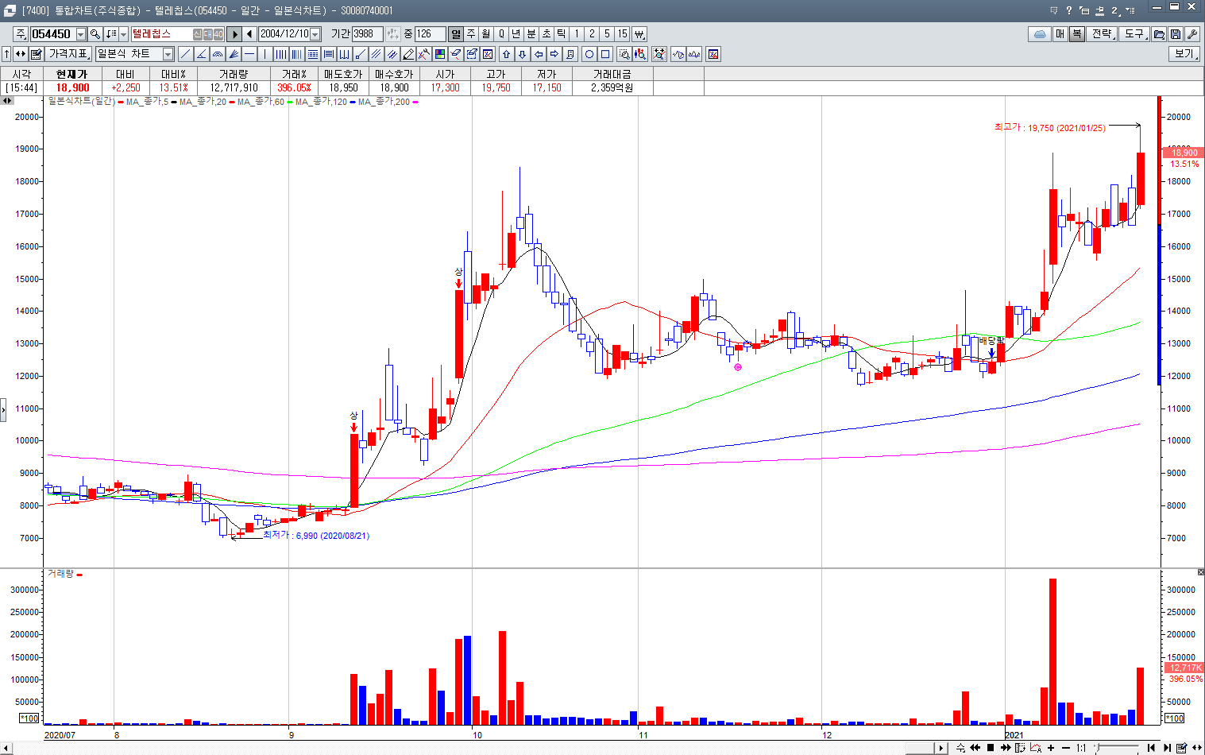Select the 5 interval button
This screenshot has width=1205, height=755.
(x=607, y=34)
